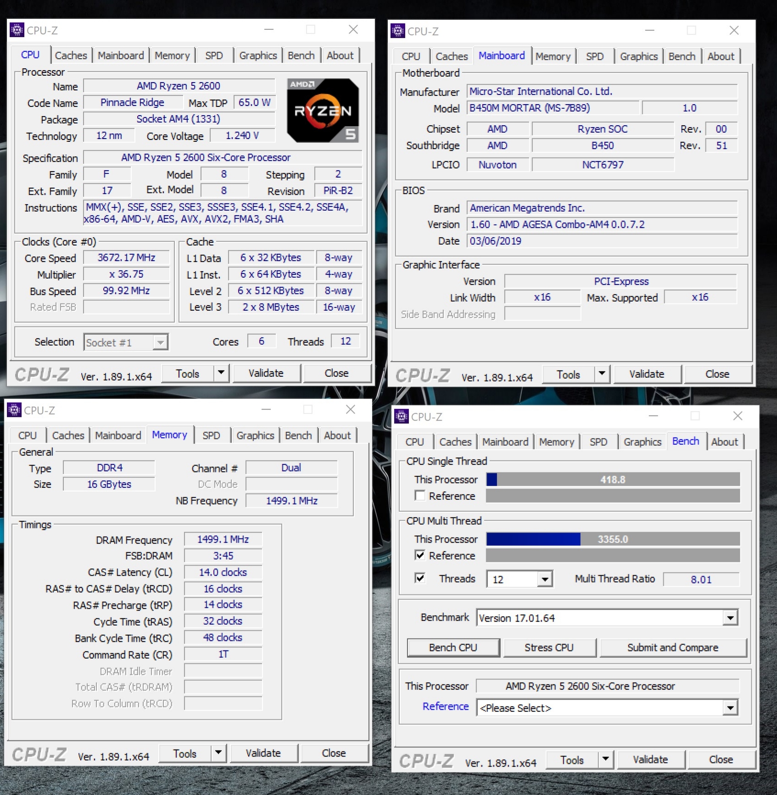777x795 pixels.
Task: Open the About tab in the Bench window
Action: click(725, 442)
